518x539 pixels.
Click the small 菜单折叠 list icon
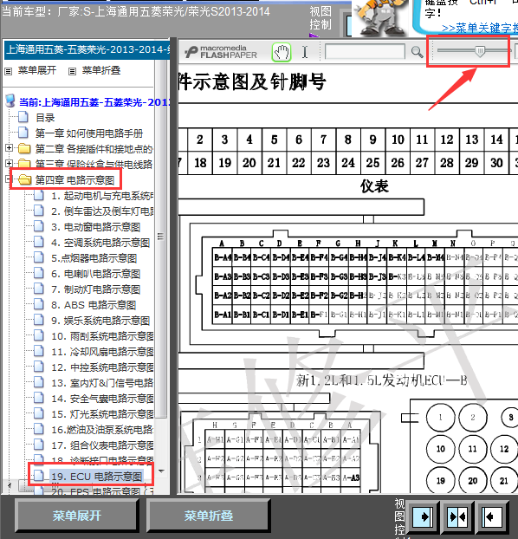click(x=72, y=72)
